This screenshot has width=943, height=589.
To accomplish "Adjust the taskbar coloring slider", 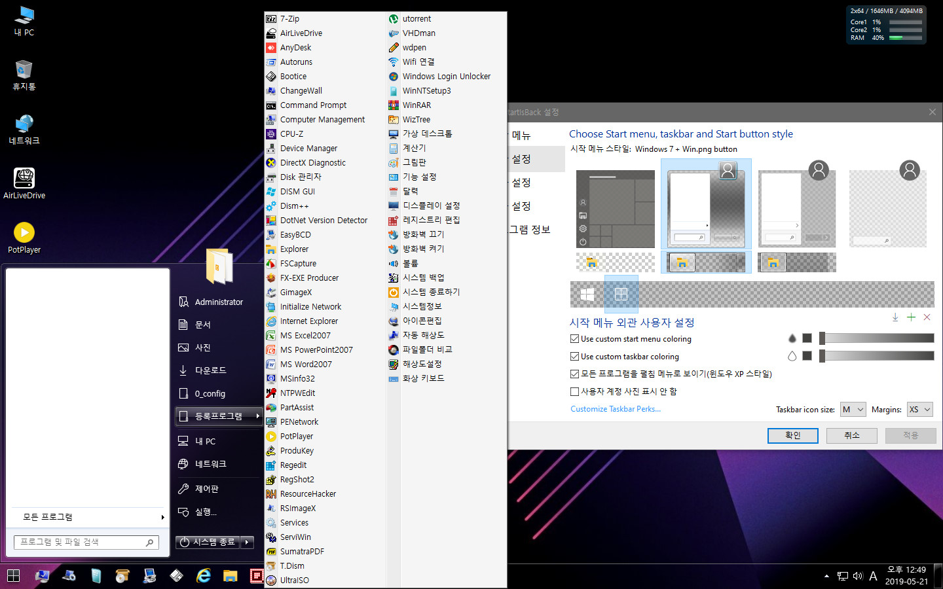I will (x=876, y=356).
